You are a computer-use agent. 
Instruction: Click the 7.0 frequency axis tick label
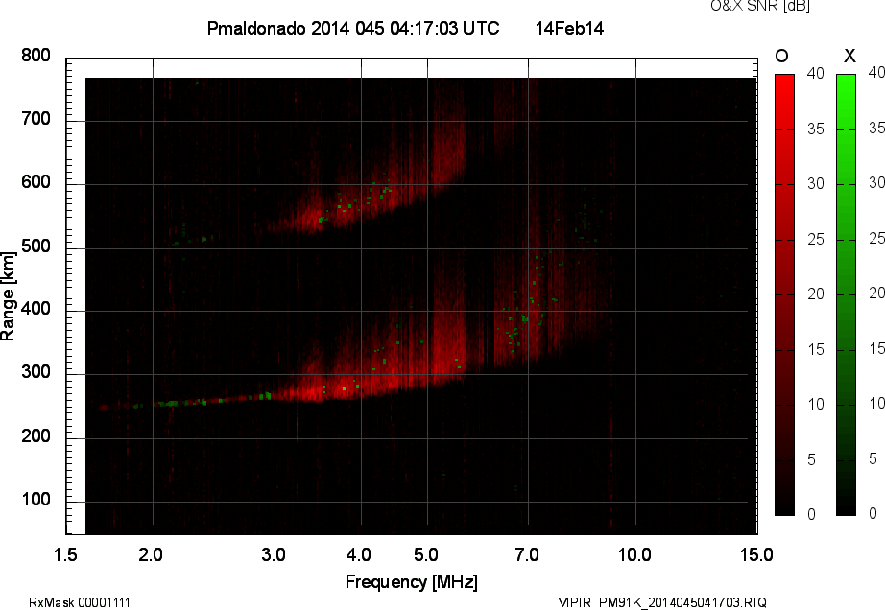point(527,555)
